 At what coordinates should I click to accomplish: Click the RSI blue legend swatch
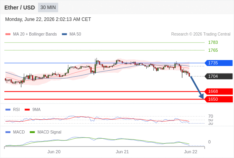pyautogui.click(x=8, y=110)
